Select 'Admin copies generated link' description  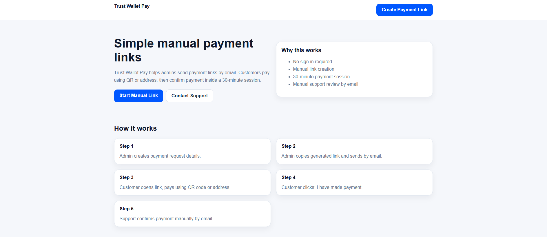pos(332,156)
